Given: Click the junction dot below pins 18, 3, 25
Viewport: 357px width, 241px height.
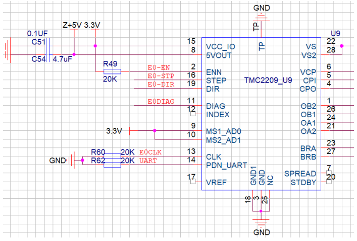Looking at the screenshot, I should [x=261, y=211].
